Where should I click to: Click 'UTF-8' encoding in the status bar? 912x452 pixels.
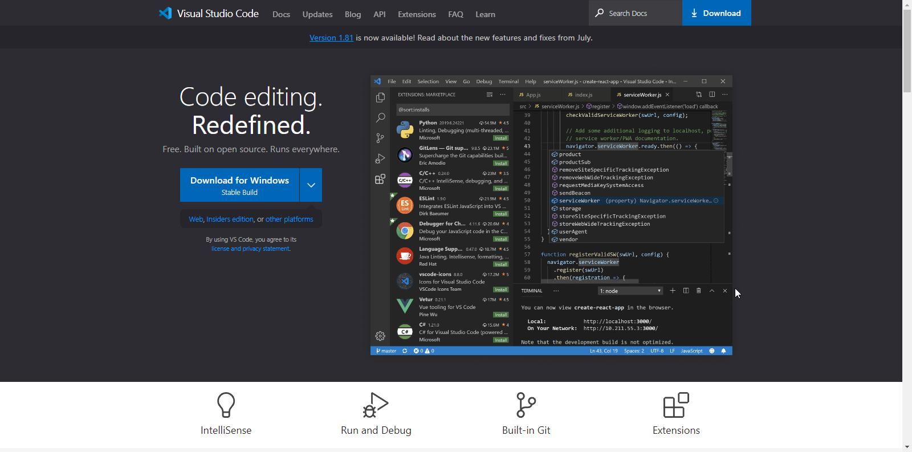pyautogui.click(x=657, y=351)
